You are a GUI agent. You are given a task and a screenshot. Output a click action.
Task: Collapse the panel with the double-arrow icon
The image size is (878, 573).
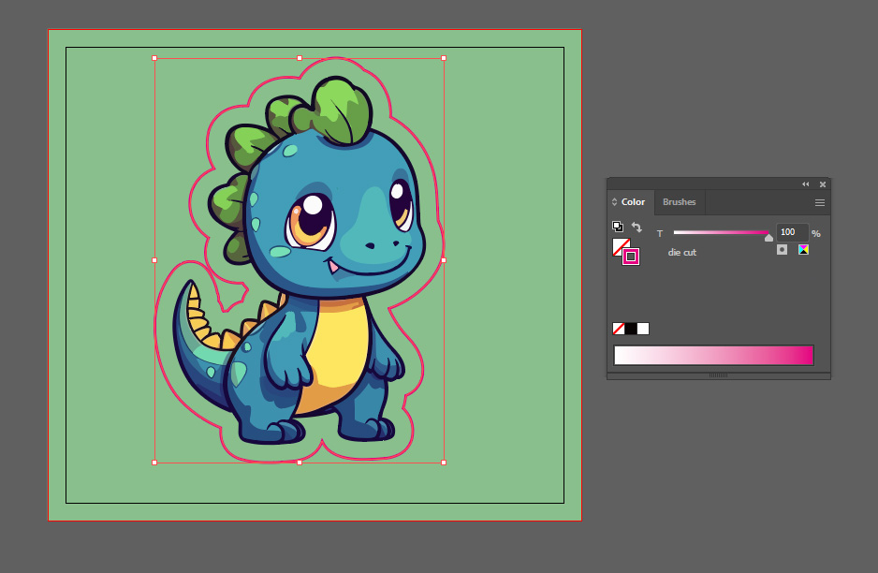pyautogui.click(x=806, y=184)
